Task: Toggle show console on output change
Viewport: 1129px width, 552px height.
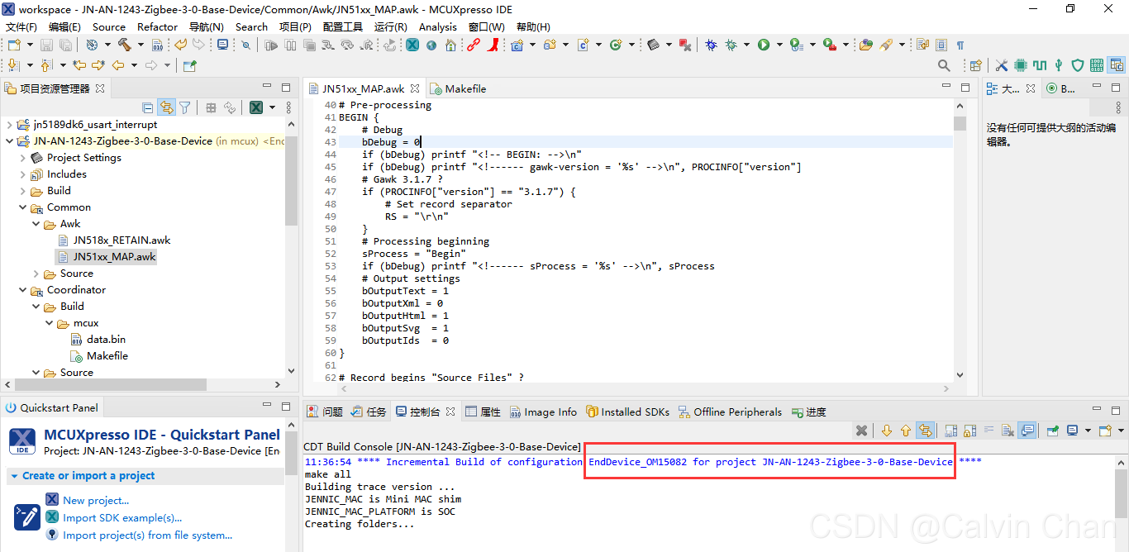Action: [1027, 431]
